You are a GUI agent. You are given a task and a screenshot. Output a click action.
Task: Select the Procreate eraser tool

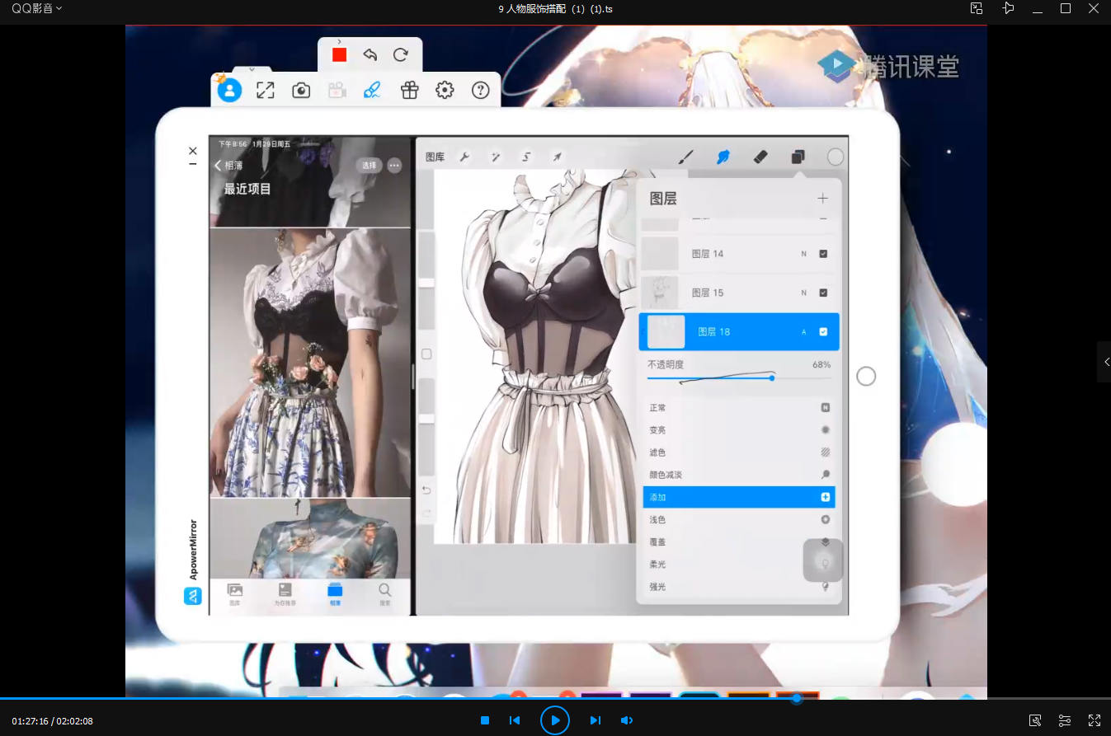click(x=760, y=157)
